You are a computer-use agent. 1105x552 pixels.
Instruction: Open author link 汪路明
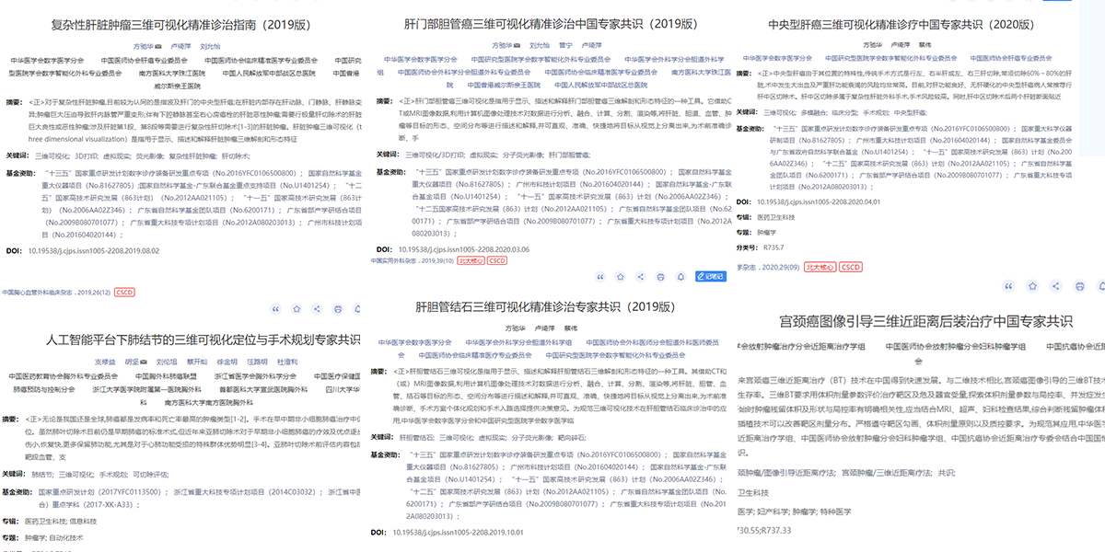pos(256,362)
